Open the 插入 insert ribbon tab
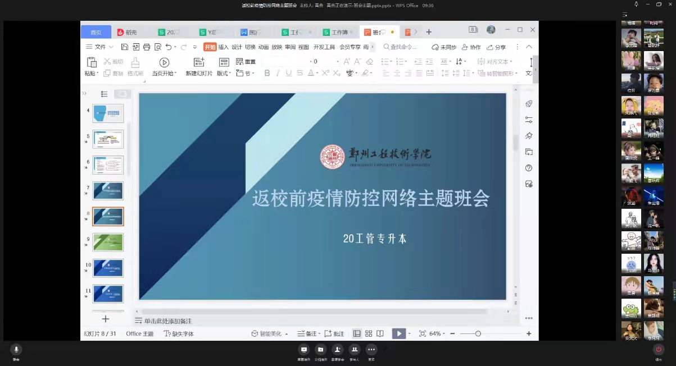 click(x=224, y=47)
